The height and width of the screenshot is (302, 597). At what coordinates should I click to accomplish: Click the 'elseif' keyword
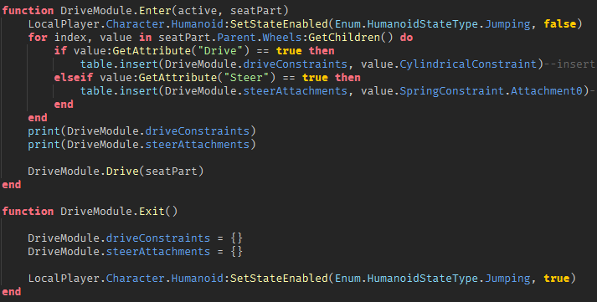pos(74,78)
